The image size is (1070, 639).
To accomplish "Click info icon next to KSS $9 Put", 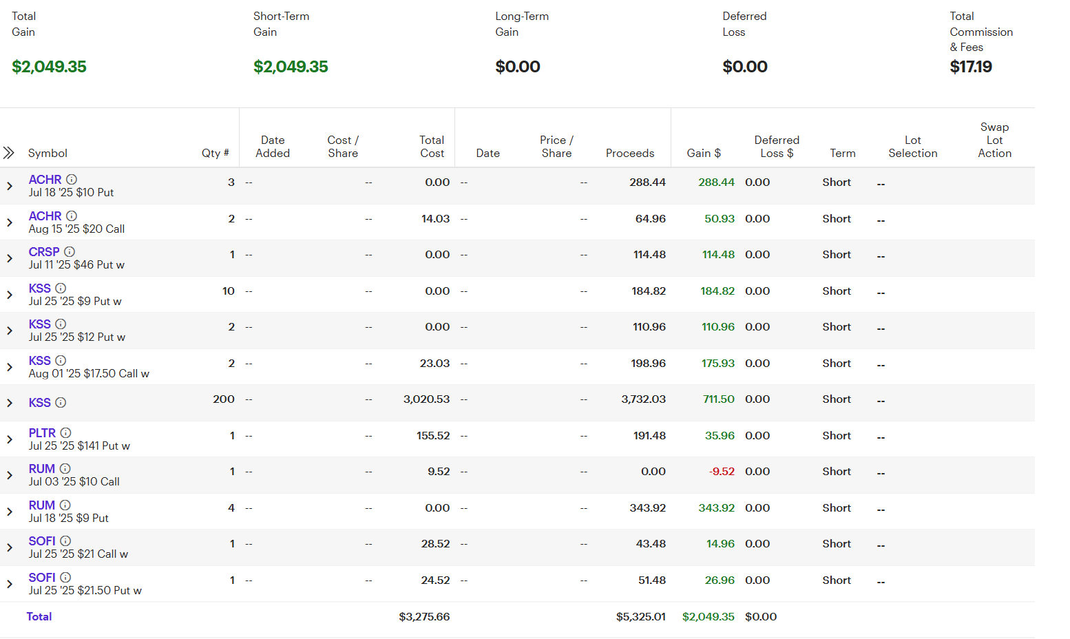I will point(61,289).
